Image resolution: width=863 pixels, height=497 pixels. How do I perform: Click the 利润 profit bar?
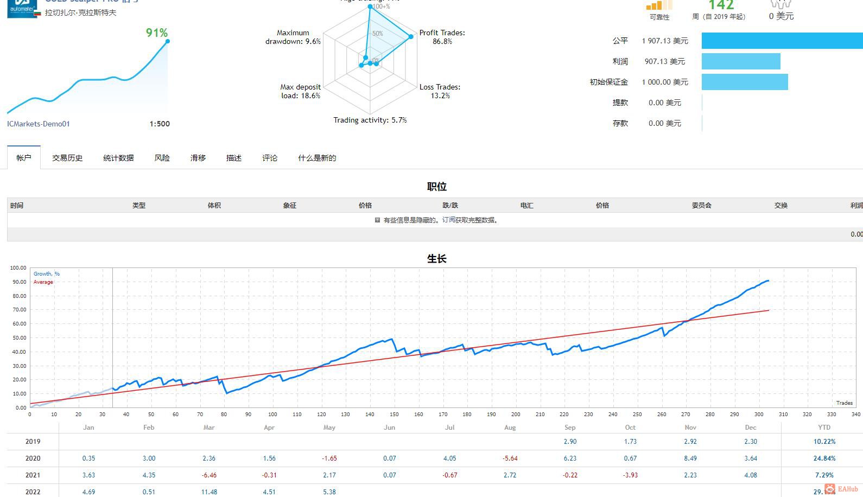[741, 61]
